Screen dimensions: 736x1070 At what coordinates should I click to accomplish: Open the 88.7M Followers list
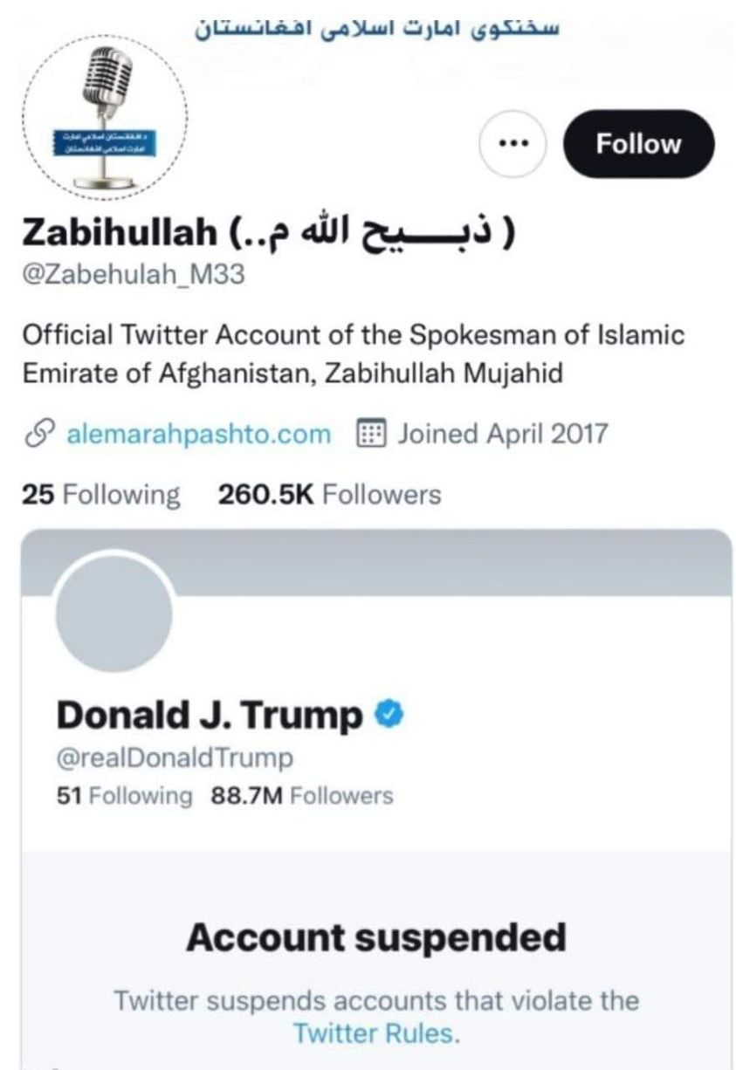pos(302,796)
